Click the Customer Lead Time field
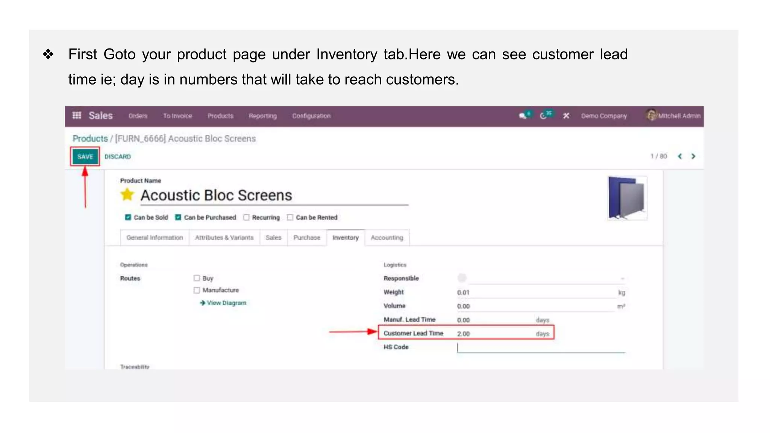770x433 pixels. coord(495,334)
